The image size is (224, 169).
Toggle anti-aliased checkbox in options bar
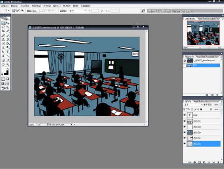pyautogui.click(x=42, y=11)
